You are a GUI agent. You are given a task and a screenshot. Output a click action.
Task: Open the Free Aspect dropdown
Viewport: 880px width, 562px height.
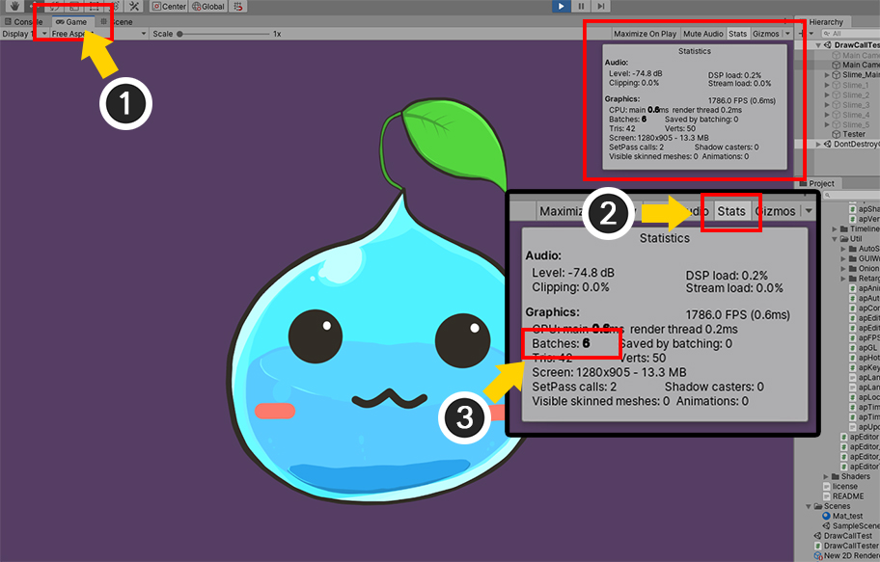click(x=98, y=34)
